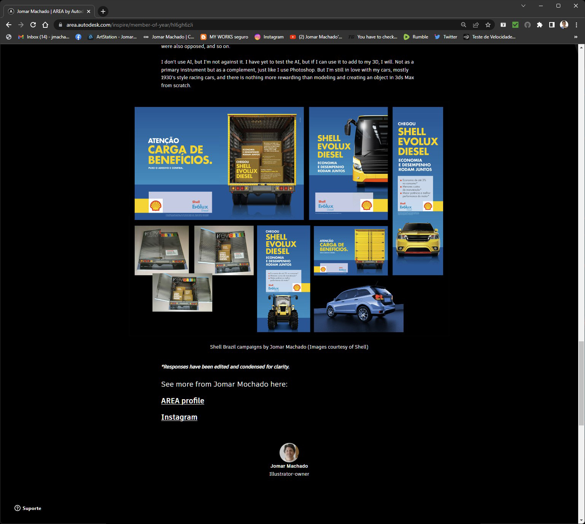Click the browser forward arrow
Image resolution: width=585 pixels, height=524 pixels.
tap(21, 25)
